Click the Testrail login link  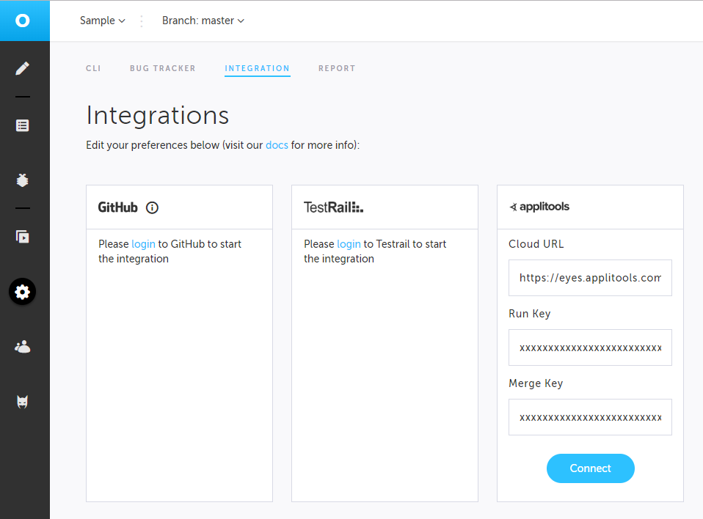(x=349, y=244)
